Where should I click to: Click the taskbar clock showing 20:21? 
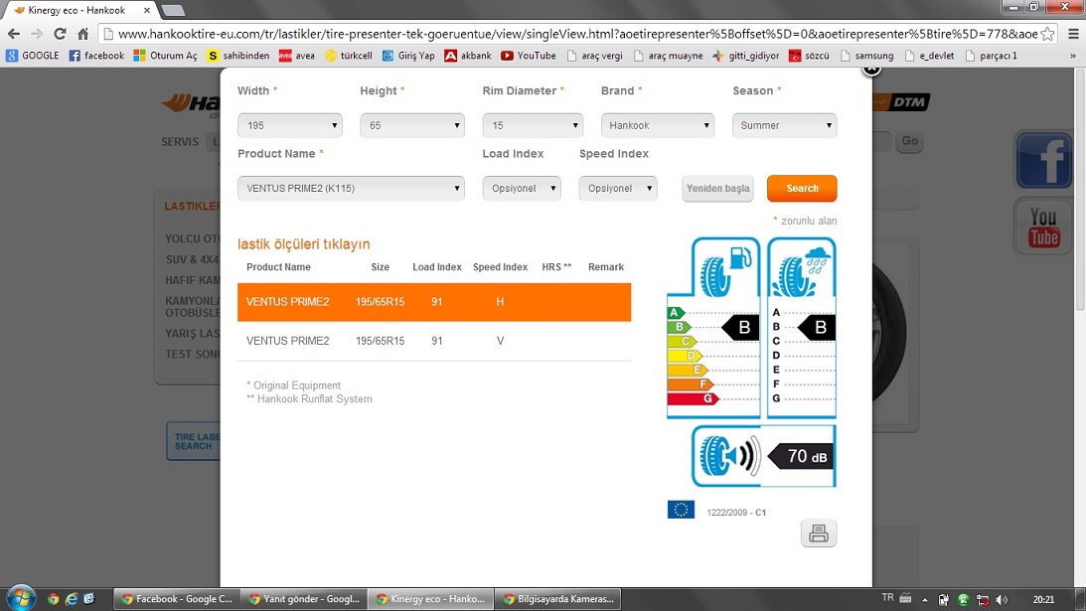(x=1043, y=600)
